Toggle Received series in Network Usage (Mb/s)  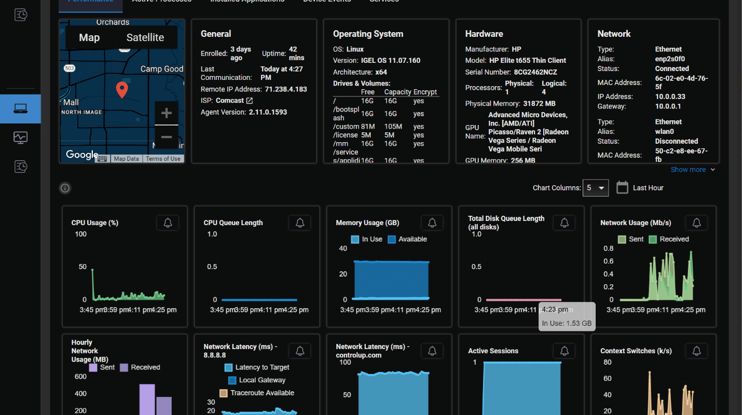tap(669, 239)
